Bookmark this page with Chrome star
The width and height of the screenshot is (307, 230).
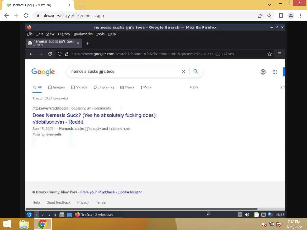(269, 16)
